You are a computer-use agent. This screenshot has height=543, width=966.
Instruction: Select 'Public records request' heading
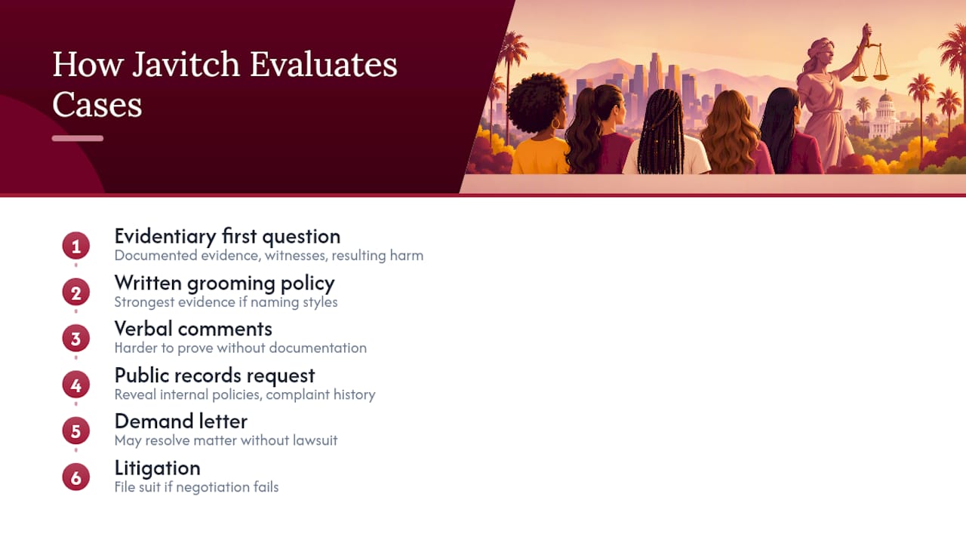coord(214,375)
